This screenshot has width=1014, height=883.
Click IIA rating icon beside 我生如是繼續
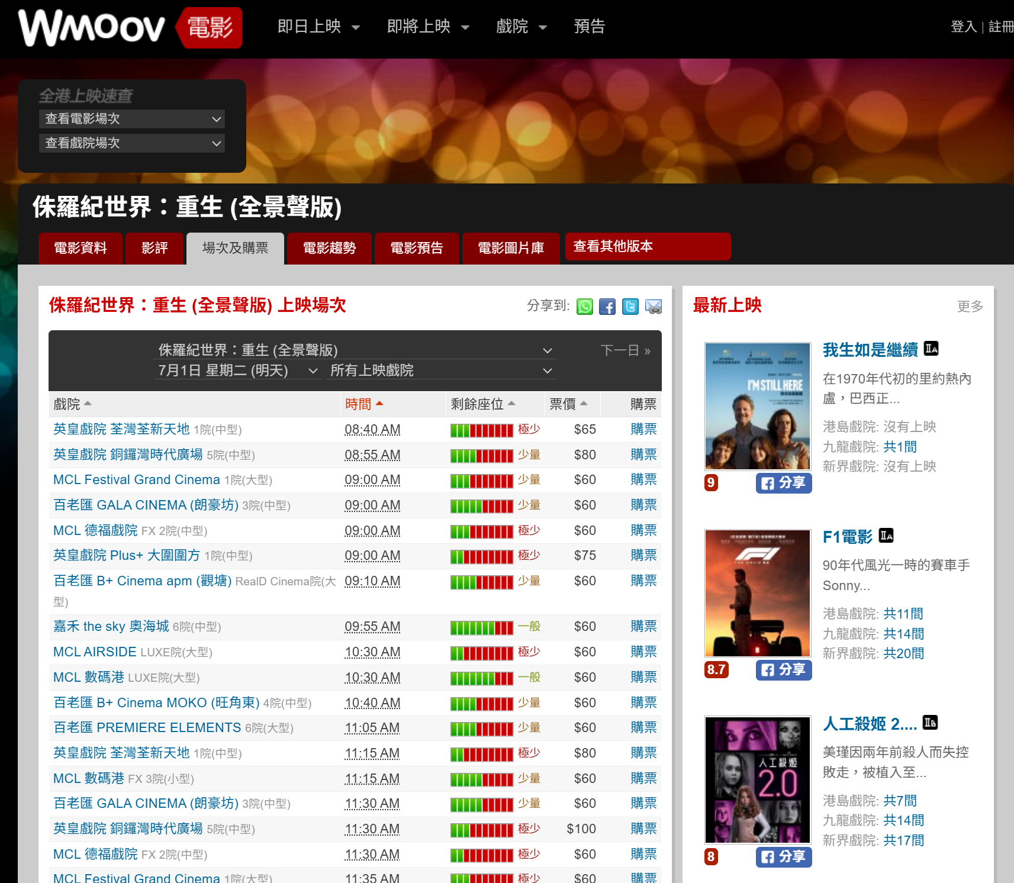click(x=931, y=349)
